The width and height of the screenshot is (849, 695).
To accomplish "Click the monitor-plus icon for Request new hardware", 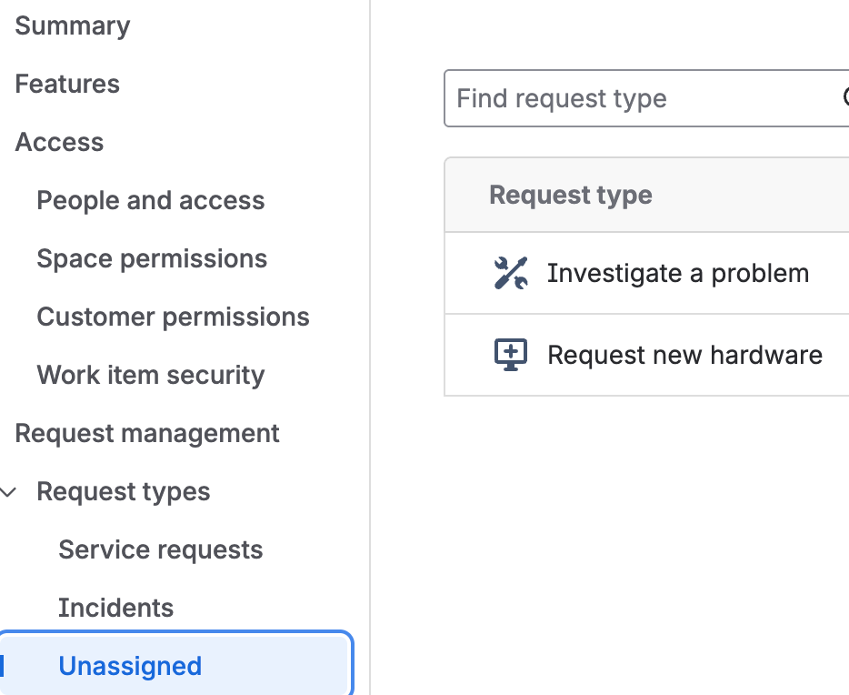I will click(510, 355).
